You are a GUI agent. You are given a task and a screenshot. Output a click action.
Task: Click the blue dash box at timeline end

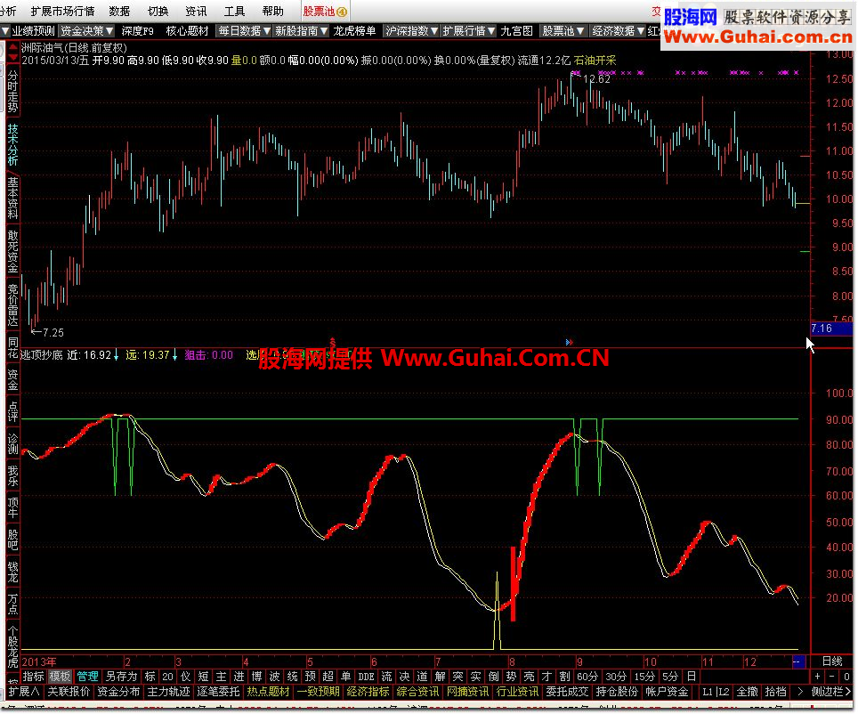click(797, 661)
